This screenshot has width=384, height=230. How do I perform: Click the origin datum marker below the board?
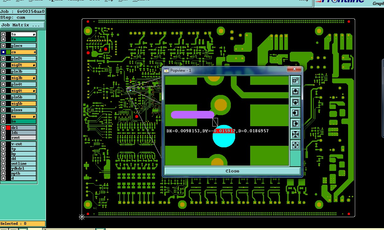pos(82,217)
